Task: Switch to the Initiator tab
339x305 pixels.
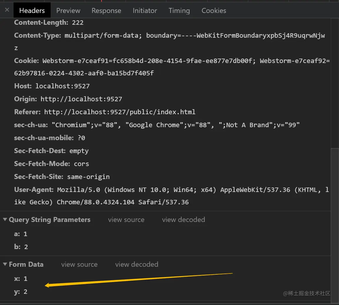Action: 145,11
